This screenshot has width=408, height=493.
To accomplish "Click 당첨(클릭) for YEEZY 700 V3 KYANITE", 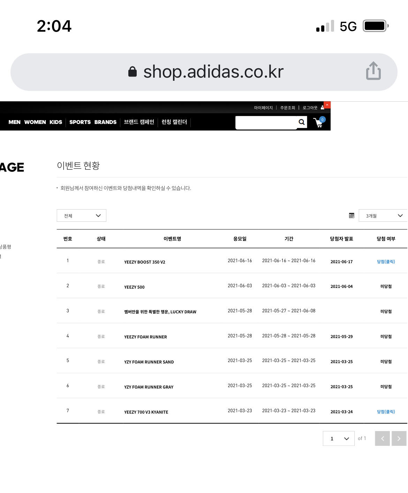I will (386, 412).
